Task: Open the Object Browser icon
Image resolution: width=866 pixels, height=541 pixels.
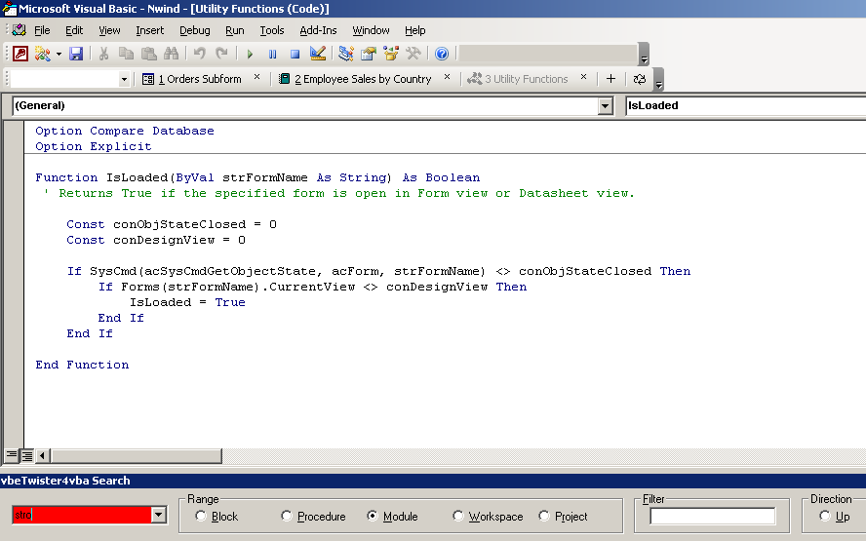Action: (x=390, y=54)
